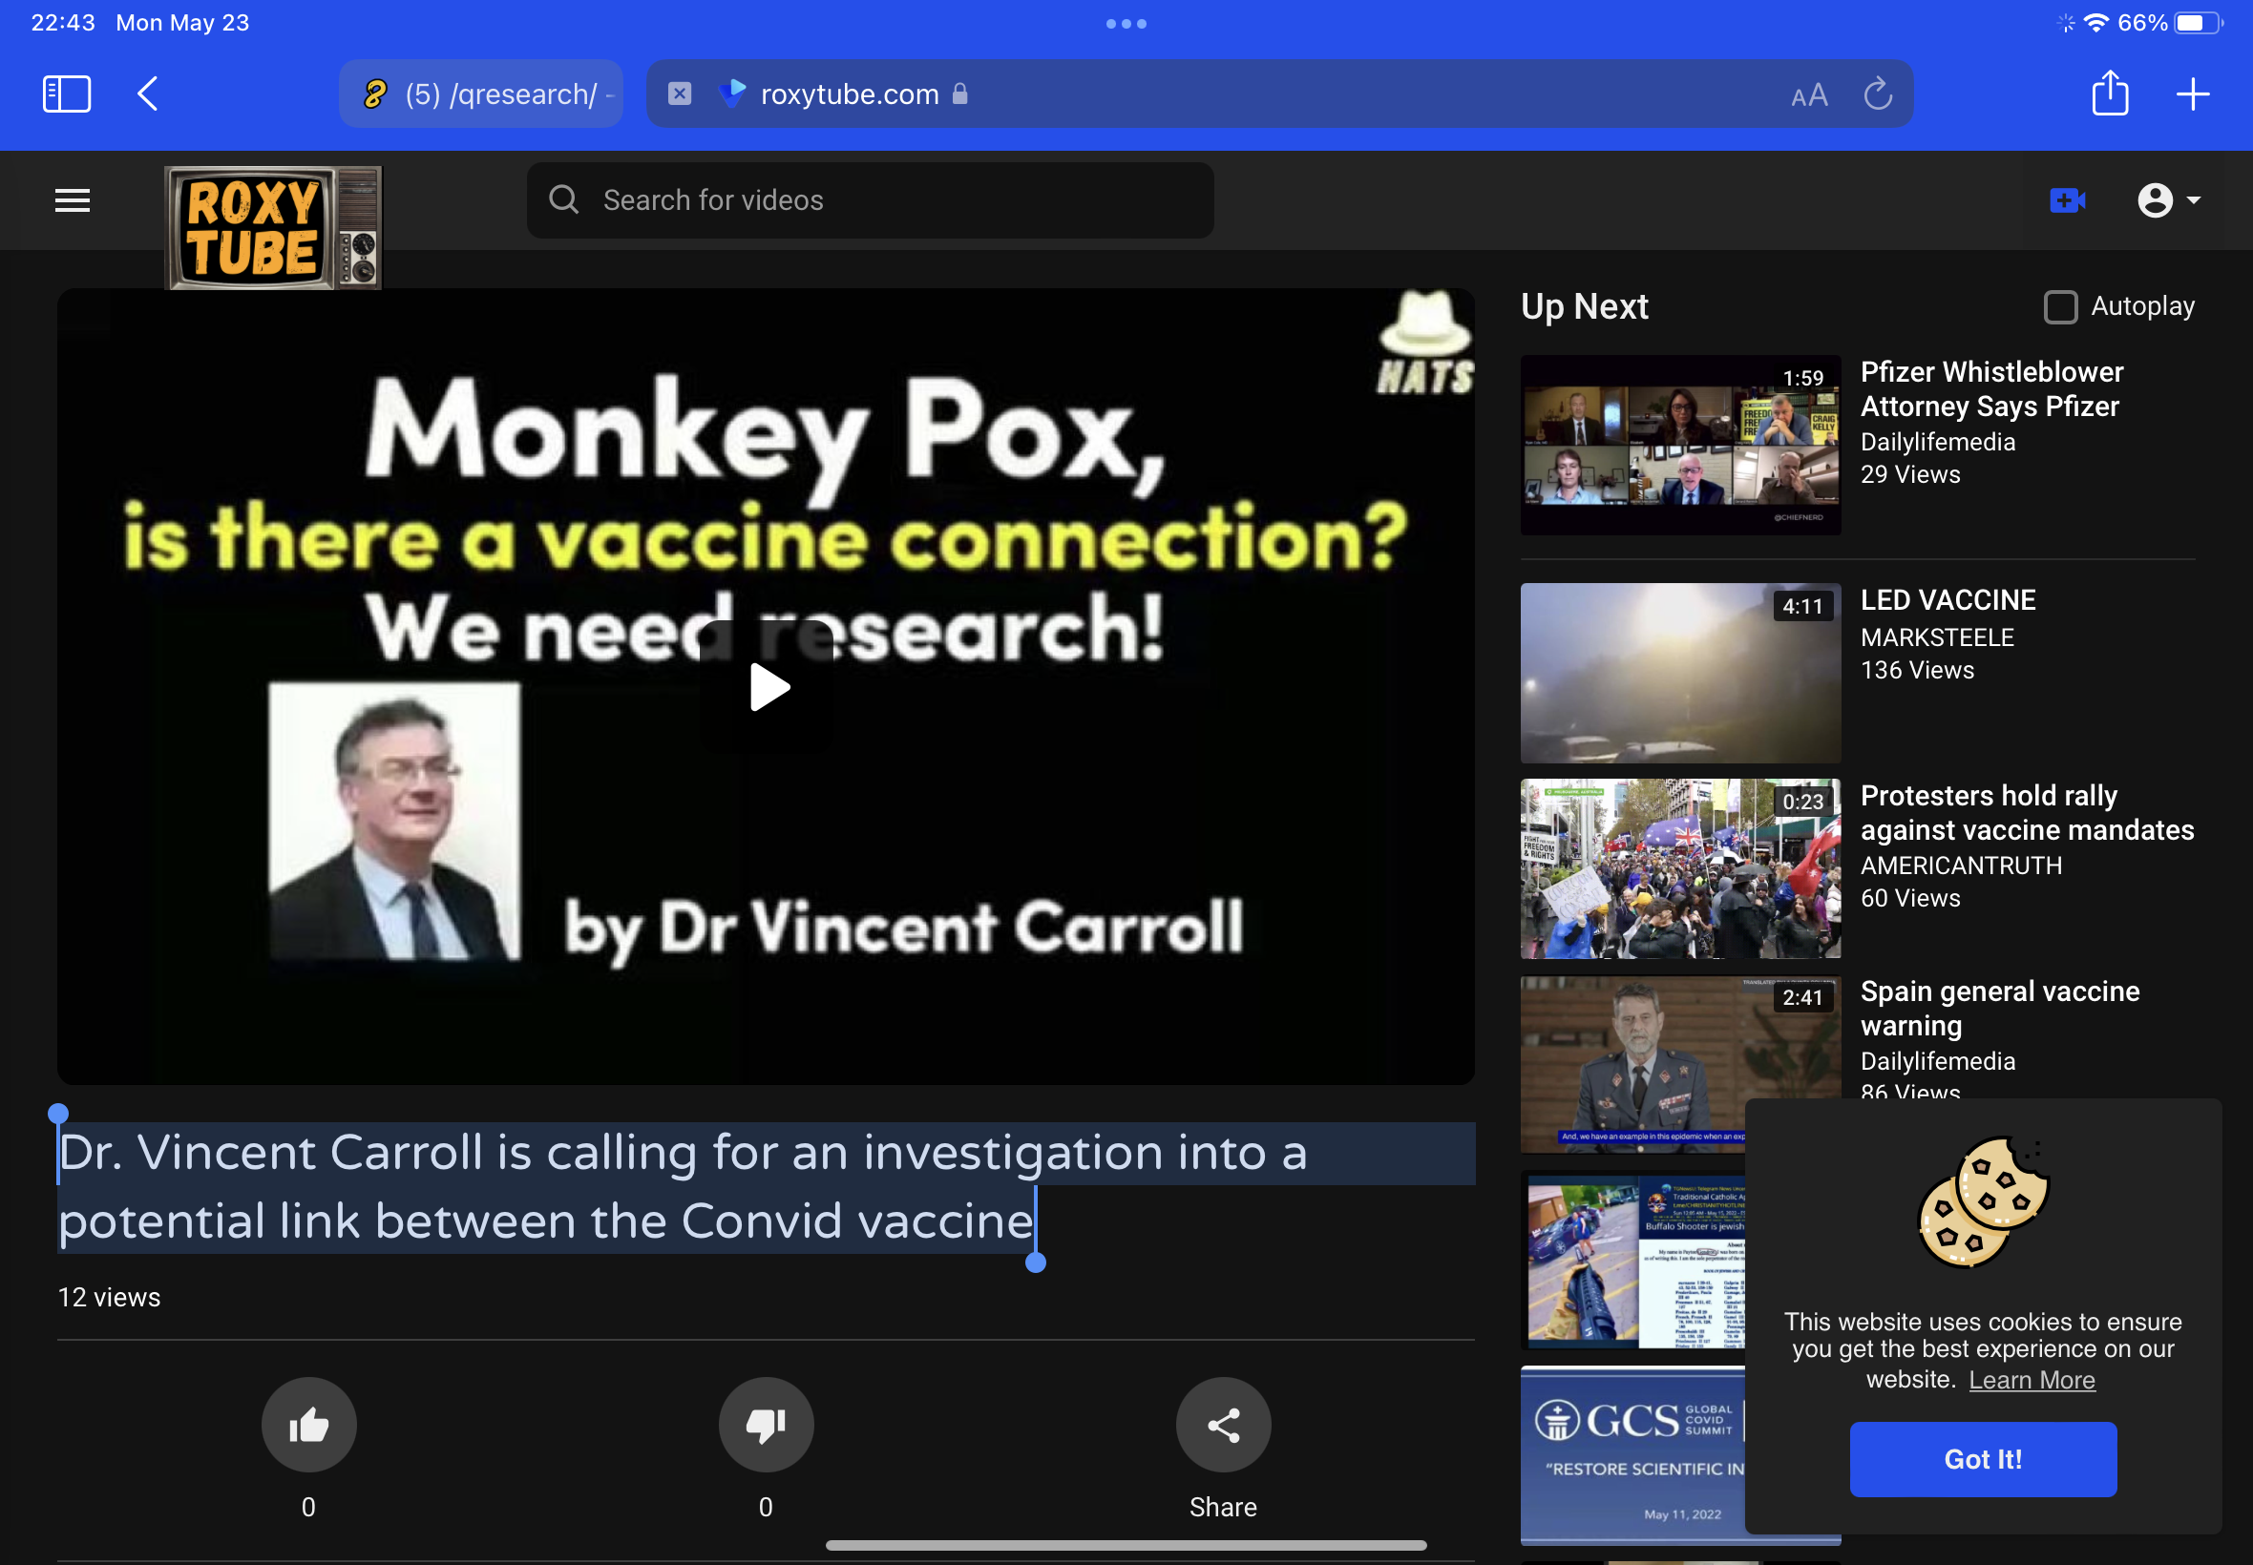Click the Search for videos field
The width and height of the screenshot is (2253, 1565).
pyautogui.click(x=870, y=200)
